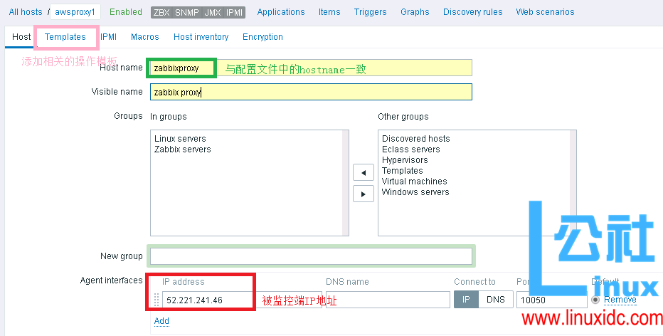Click the IP address input field
Image resolution: width=663 pixels, height=336 pixels.
(242, 300)
